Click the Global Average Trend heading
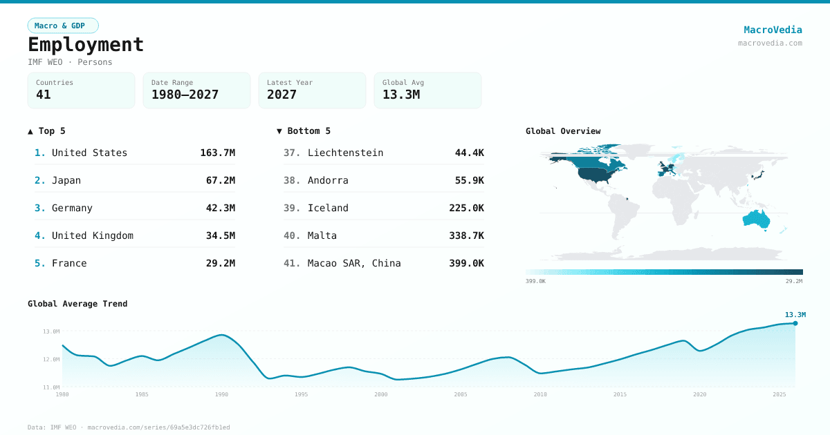 77,304
